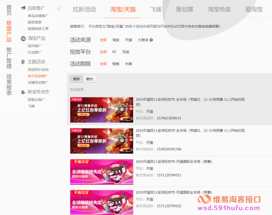Click the megaphone icon beside 自助推广
The image size is (272, 215).
23,8
